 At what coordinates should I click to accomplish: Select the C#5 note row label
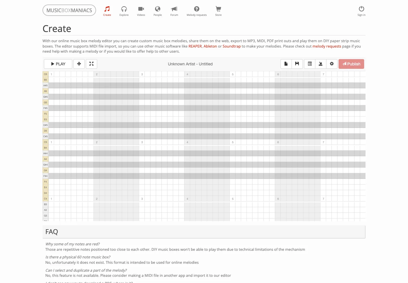pyautogui.click(x=45, y=136)
